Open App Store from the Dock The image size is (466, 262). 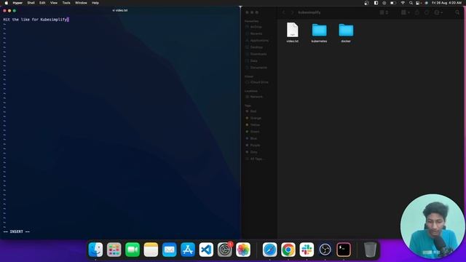(x=188, y=250)
